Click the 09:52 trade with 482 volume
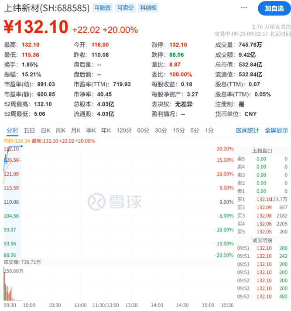The height and width of the screenshot is (311, 291). click(x=262, y=297)
